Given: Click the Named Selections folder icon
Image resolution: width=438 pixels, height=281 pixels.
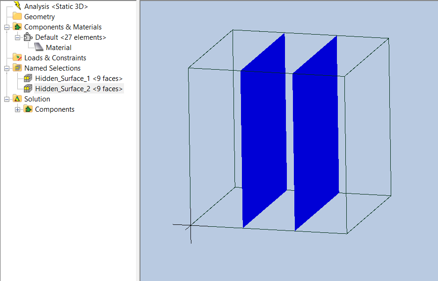Looking at the screenshot, I should (x=17, y=68).
